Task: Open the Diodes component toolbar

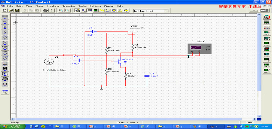Action: pos(5,27)
